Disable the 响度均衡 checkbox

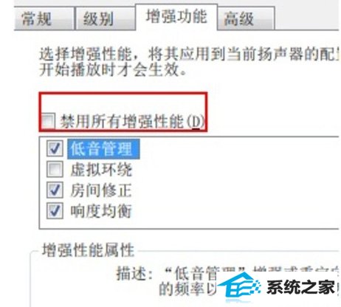click(55, 211)
